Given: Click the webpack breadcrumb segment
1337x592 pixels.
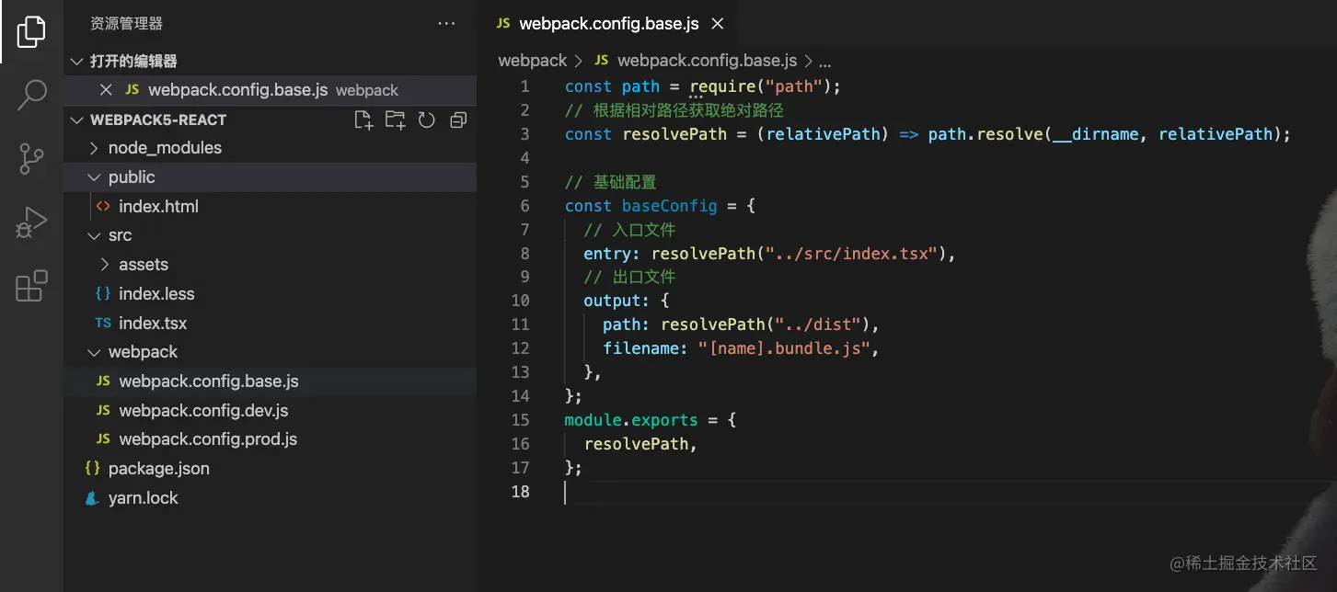Looking at the screenshot, I should 533,61.
